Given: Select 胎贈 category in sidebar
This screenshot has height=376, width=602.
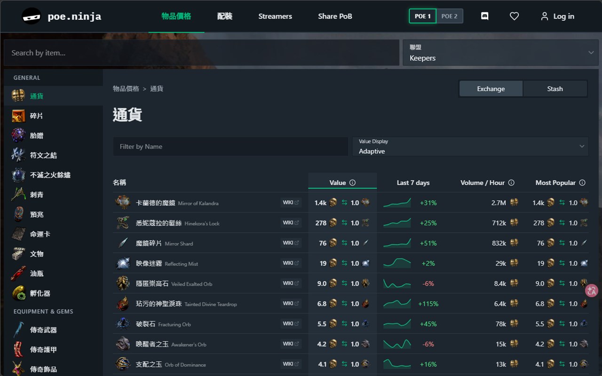Looking at the screenshot, I should [53, 135].
